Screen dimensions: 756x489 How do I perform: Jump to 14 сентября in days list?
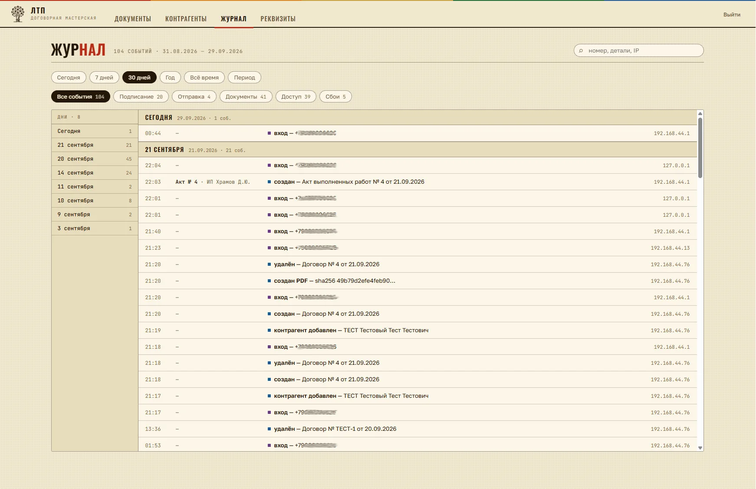coord(95,173)
